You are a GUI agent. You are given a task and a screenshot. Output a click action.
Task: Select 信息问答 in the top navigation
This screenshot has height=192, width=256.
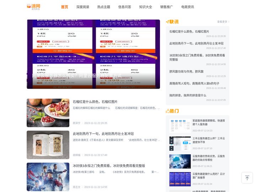[124, 7]
